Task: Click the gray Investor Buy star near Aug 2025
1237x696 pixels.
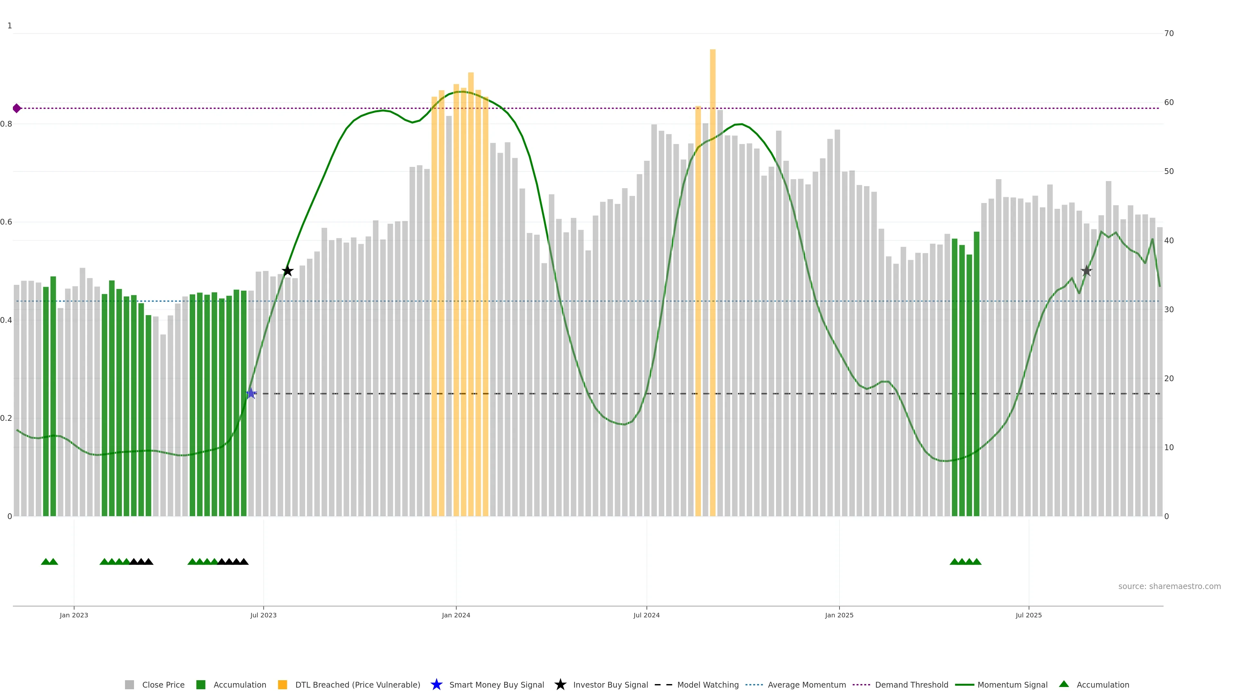Action: 1086,271
